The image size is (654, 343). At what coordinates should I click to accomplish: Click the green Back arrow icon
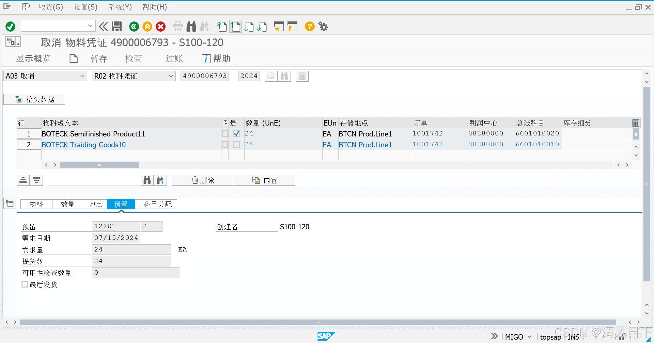point(134,27)
